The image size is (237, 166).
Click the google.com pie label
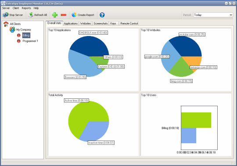point(157,57)
